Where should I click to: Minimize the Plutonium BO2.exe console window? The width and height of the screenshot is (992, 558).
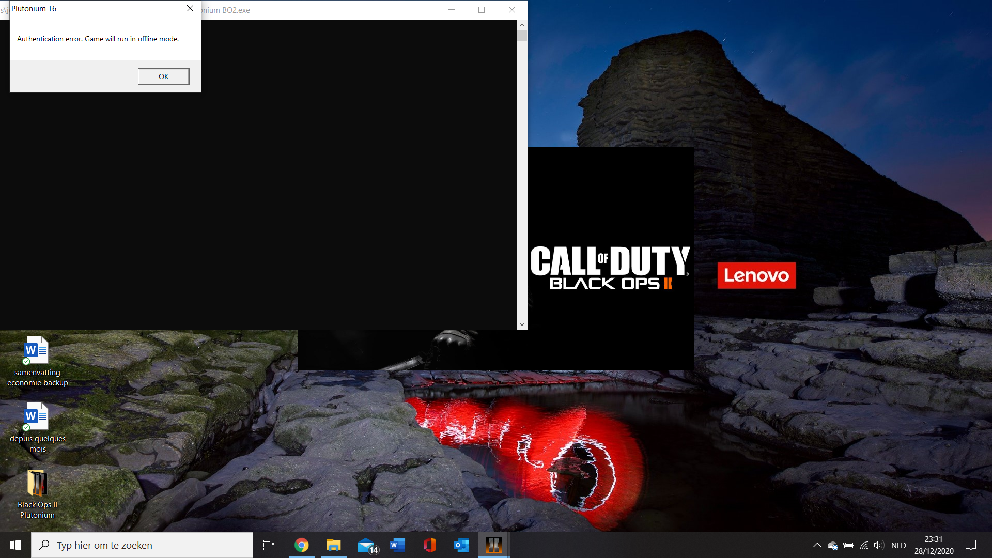pos(452,10)
